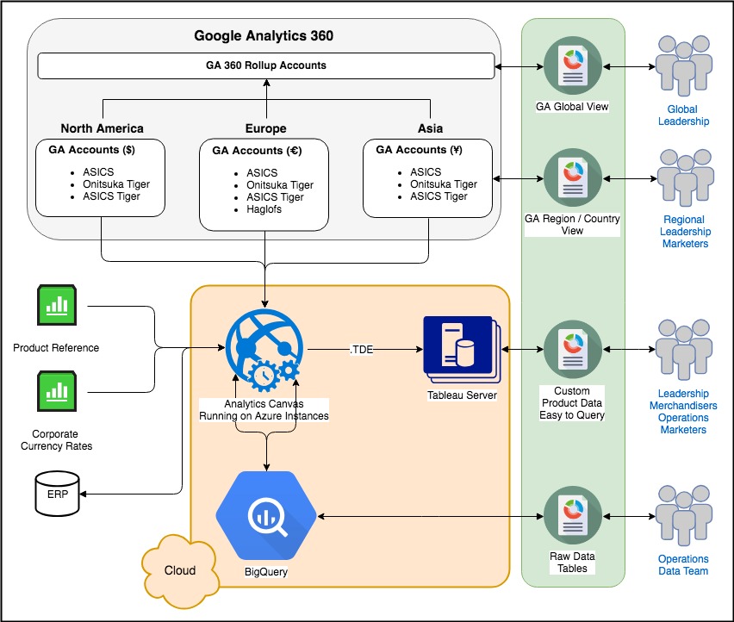Select the Operations Data Team people icon
Screen dimensions: 734x622
684,515
